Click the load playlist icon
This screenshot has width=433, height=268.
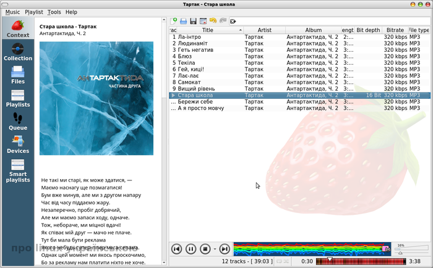pyautogui.click(x=183, y=21)
